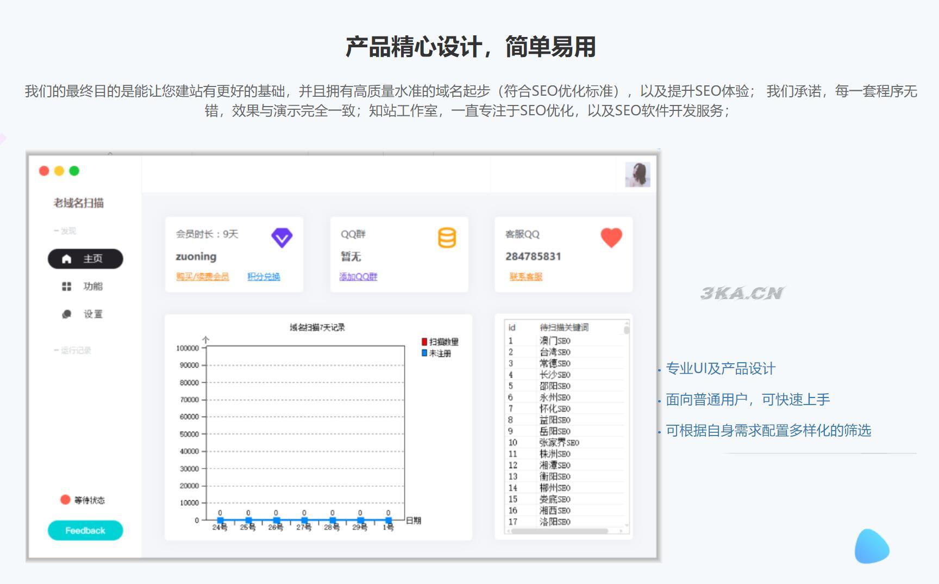Select the row 张家界SEO

click(565, 443)
